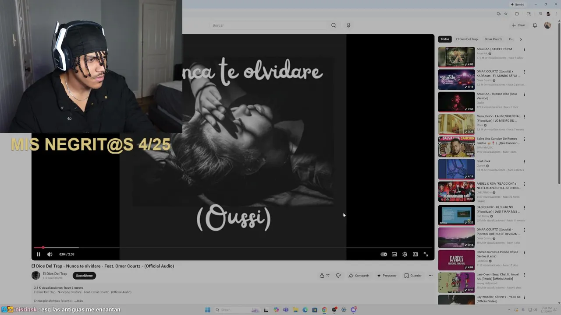
Task: Open Chrome extensions puzzle icon
Action: tap(517, 14)
